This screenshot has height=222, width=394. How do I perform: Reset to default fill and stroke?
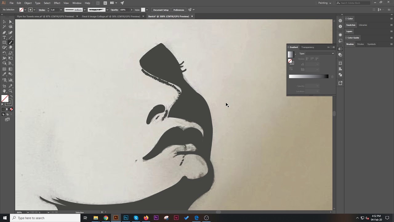point(3,104)
